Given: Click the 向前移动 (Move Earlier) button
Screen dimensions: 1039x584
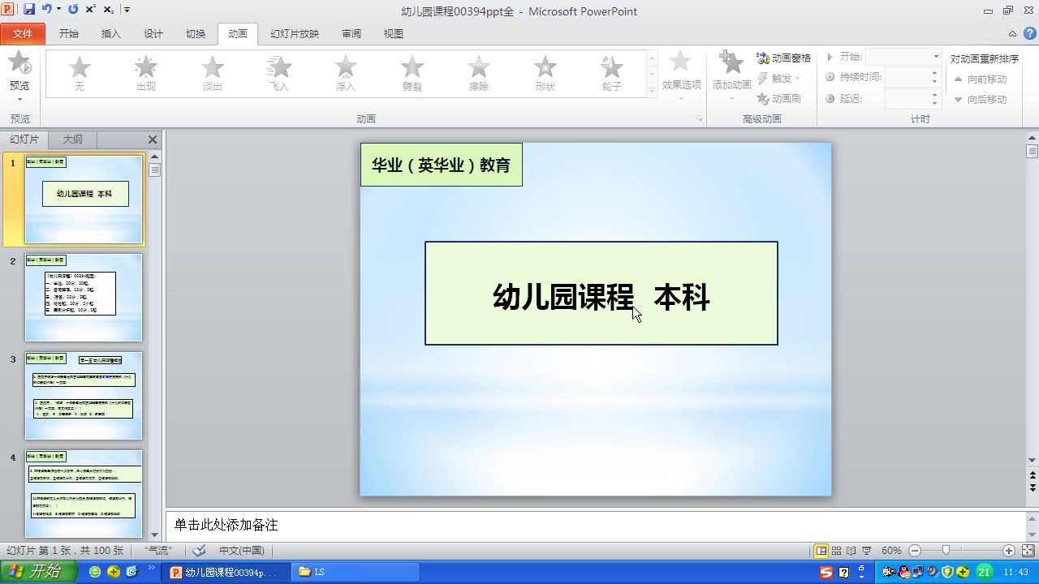Looking at the screenshot, I should (x=981, y=79).
